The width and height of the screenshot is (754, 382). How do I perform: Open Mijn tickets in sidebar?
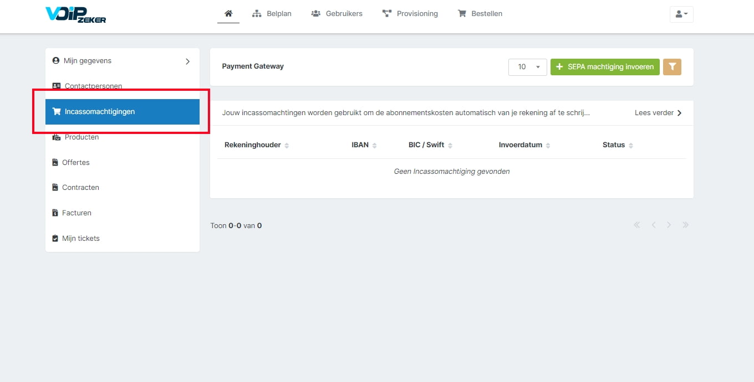point(122,238)
